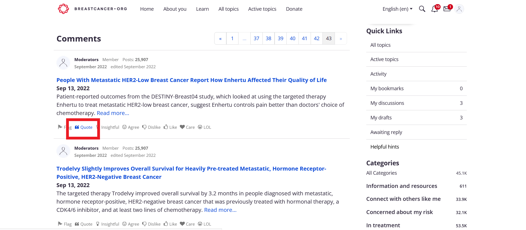This screenshot has width=526, height=230.
Task: React Care on the Enhertu comment
Action: click(187, 127)
